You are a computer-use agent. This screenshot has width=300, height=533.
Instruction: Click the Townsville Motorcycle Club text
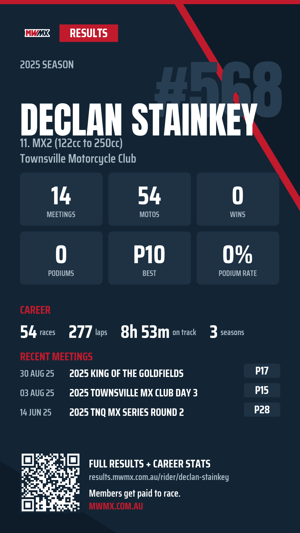[x=78, y=159]
